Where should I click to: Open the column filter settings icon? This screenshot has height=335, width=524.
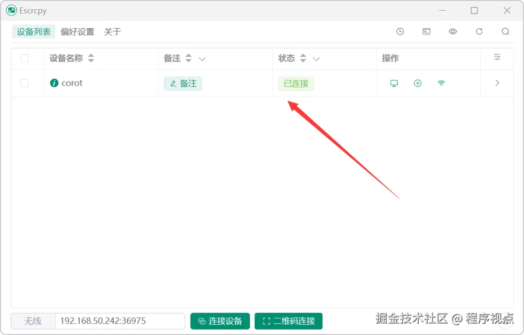[x=497, y=57]
